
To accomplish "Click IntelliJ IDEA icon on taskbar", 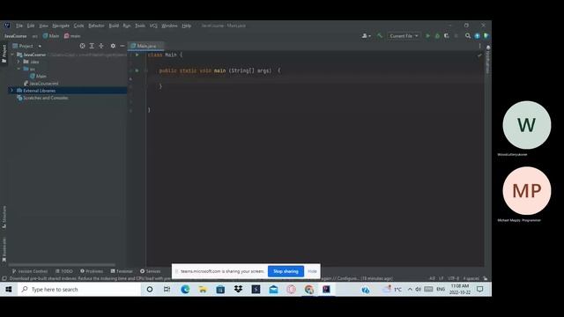I will (326, 290).
